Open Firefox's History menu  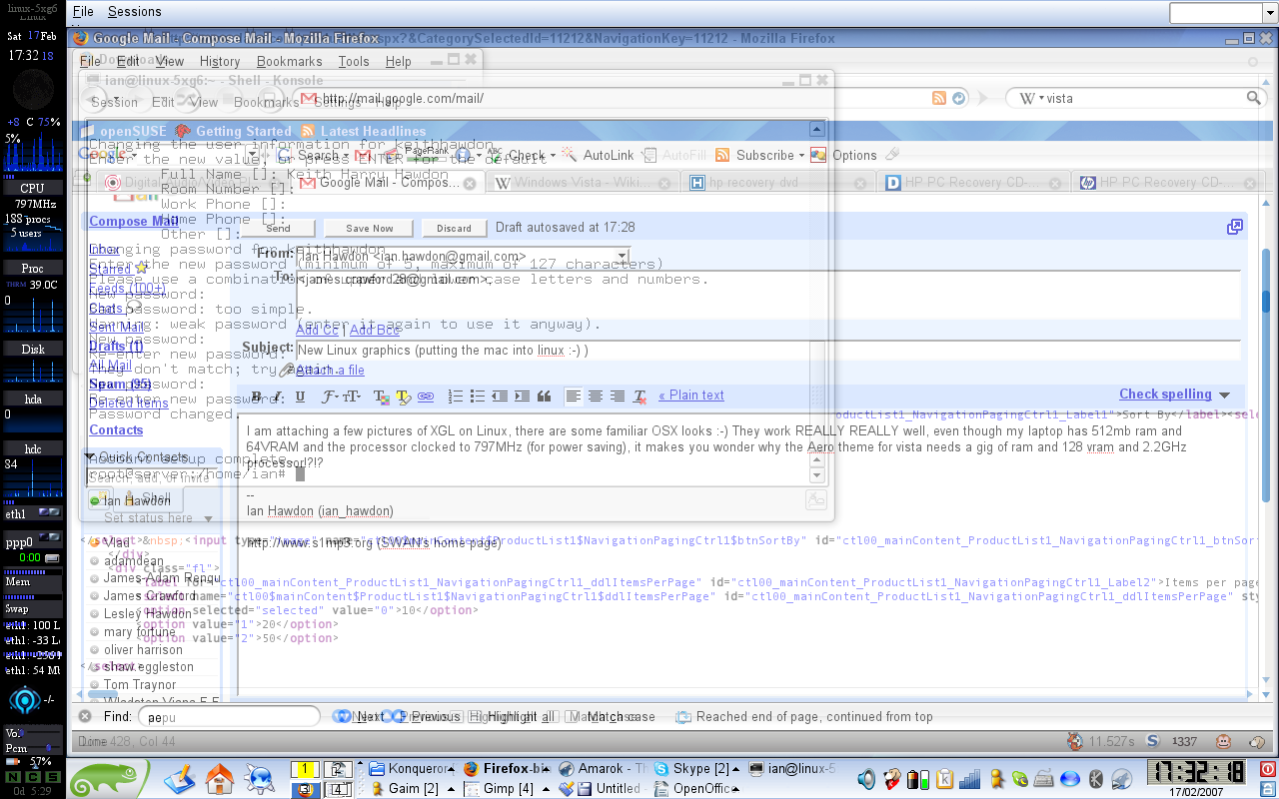pyautogui.click(x=220, y=61)
